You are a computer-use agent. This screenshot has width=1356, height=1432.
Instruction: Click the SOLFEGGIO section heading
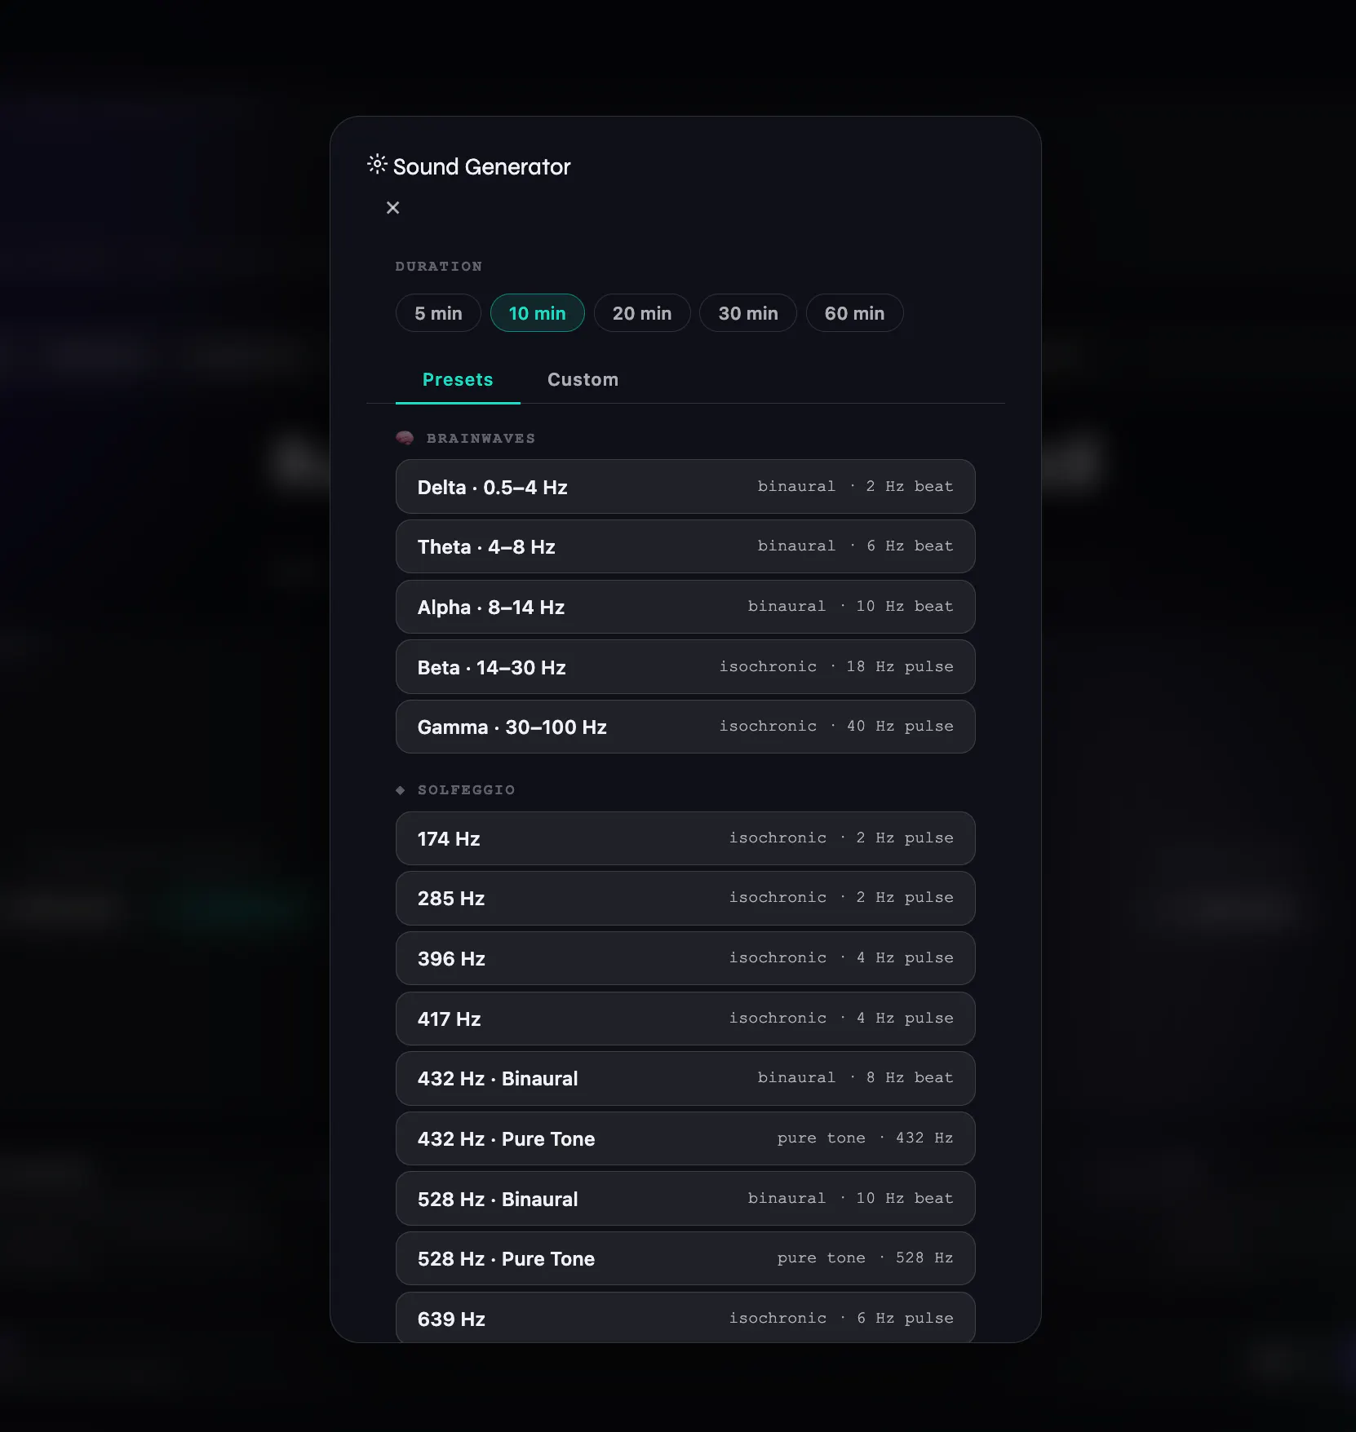(x=466, y=790)
